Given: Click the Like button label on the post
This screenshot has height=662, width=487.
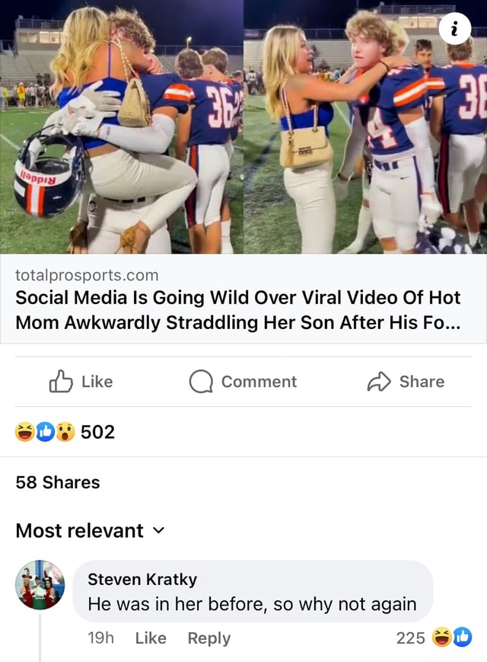Looking at the screenshot, I should pyautogui.click(x=97, y=382).
